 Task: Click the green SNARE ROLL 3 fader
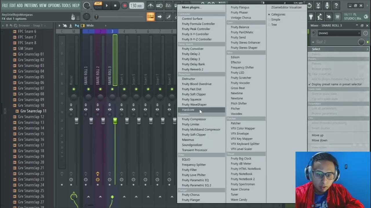115,121
